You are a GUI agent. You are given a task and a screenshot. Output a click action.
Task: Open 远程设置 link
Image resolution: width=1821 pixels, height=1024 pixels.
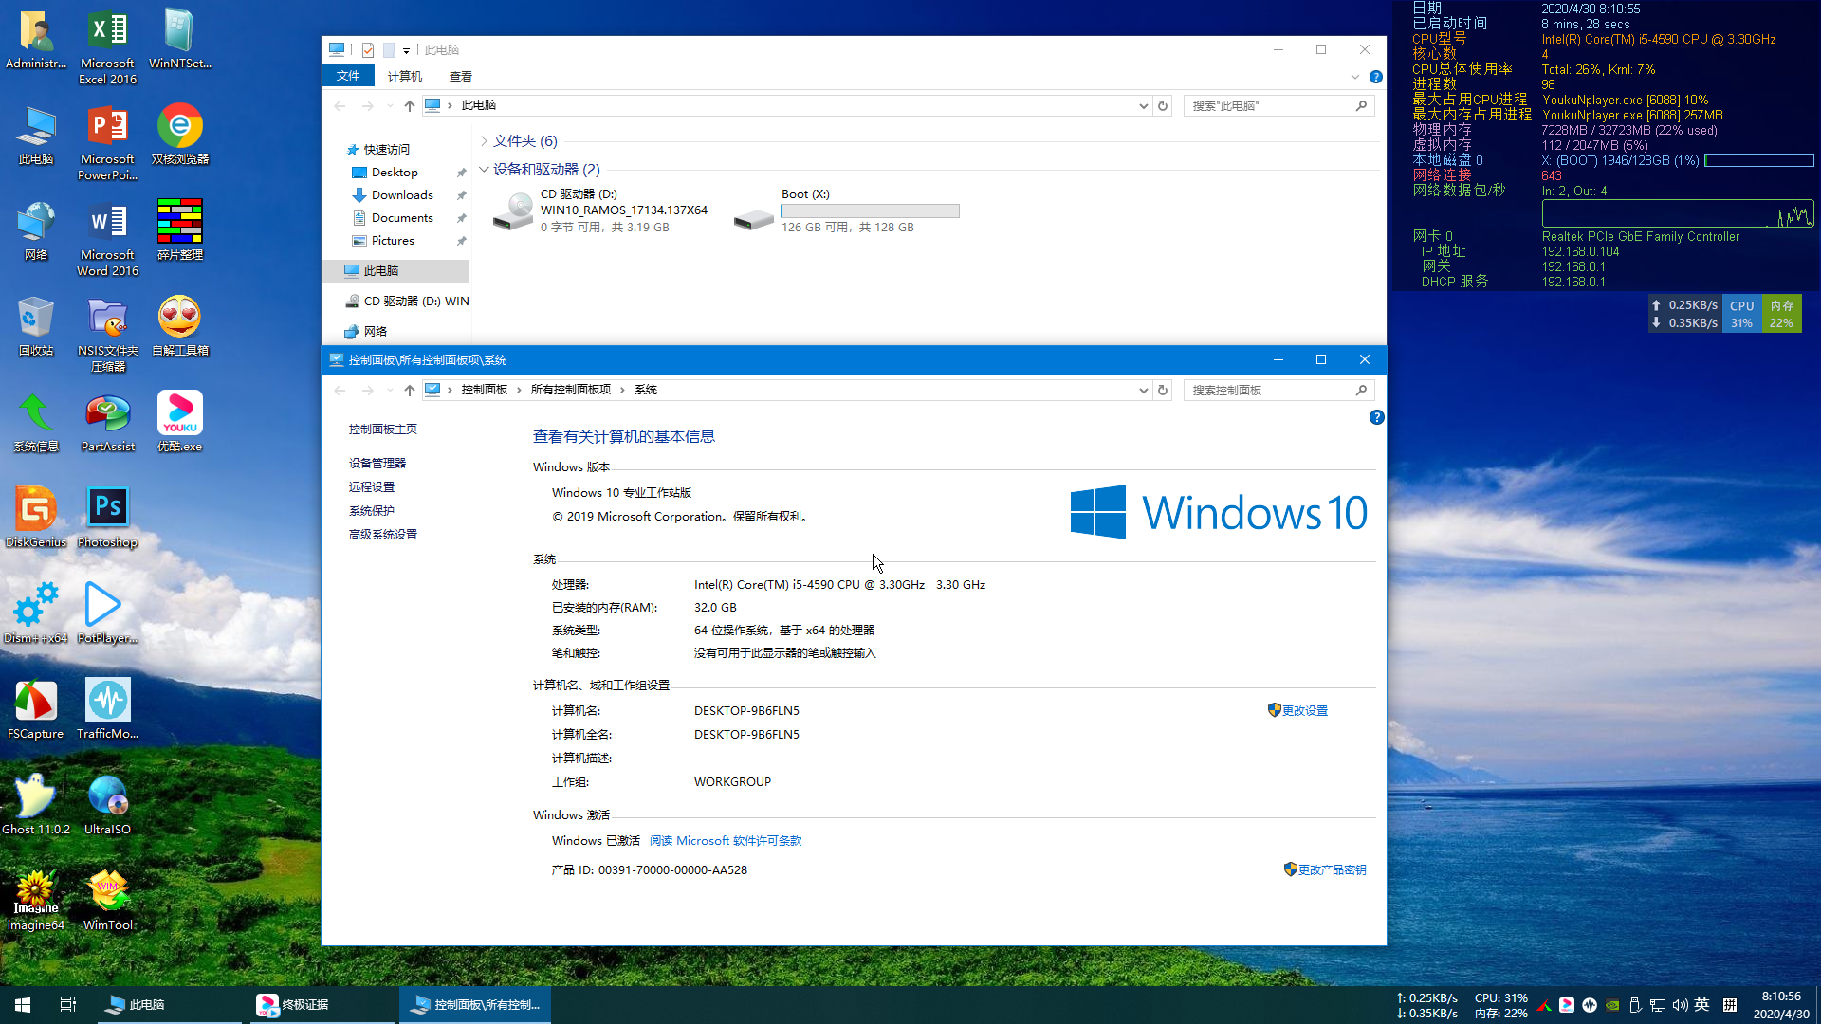click(371, 486)
